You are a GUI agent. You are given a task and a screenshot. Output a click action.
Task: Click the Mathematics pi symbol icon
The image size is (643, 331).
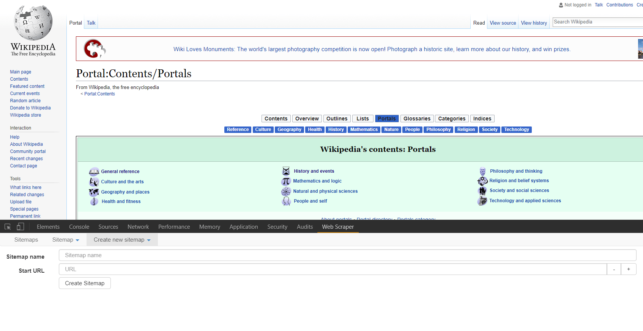coord(286,181)
